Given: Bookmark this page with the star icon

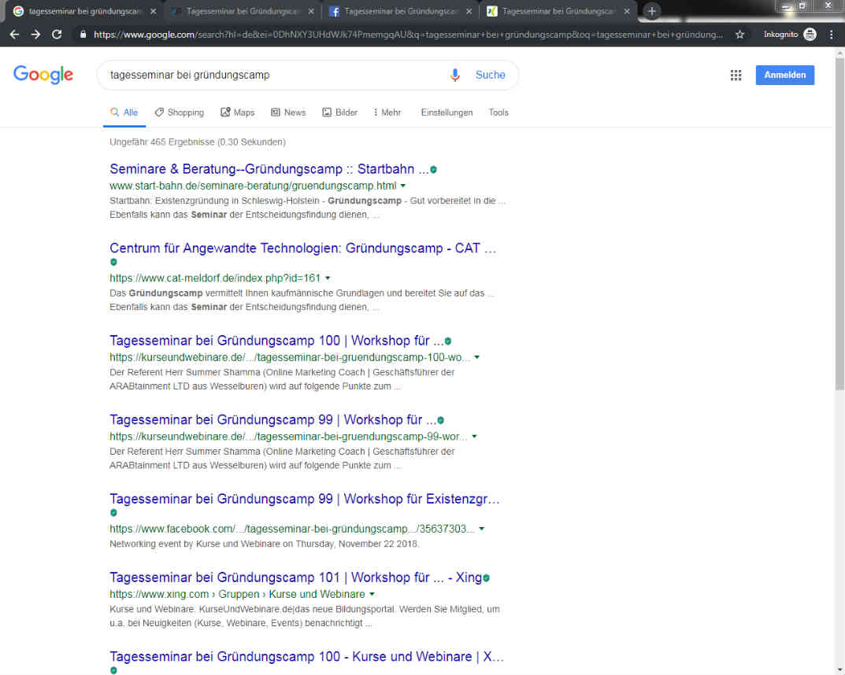Looking at the screenshot, I should coord(739,35).
